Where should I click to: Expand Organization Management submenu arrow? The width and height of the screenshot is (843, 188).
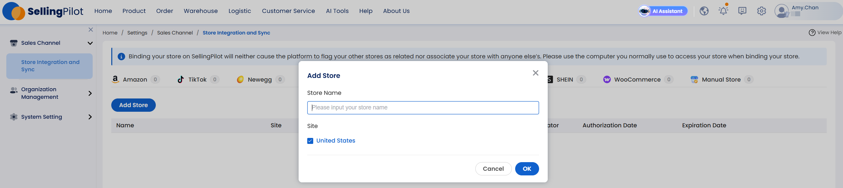click(90, 93)
